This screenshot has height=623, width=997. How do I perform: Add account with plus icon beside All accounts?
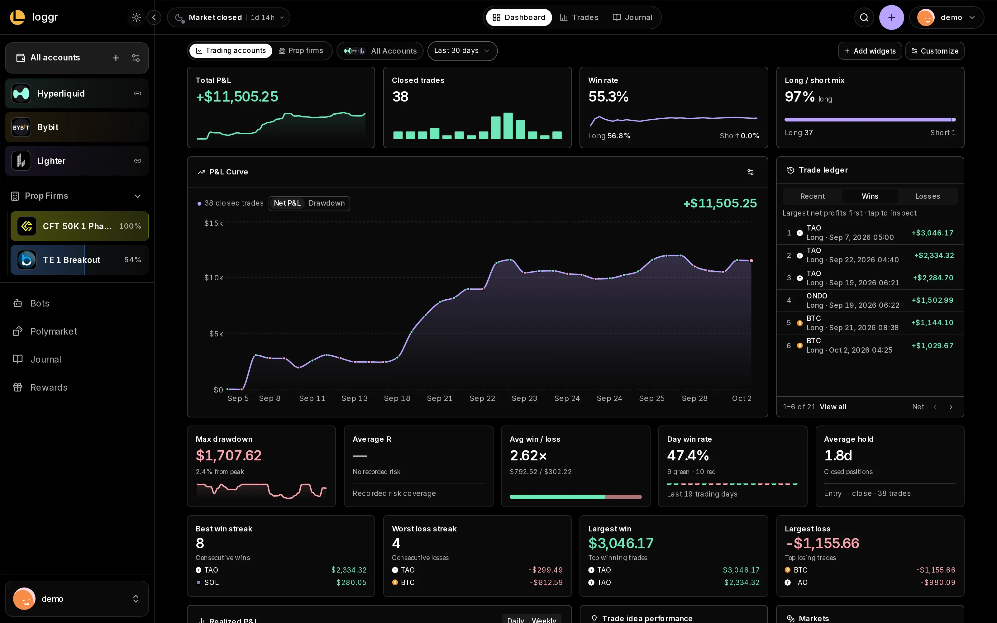point(116,58)
